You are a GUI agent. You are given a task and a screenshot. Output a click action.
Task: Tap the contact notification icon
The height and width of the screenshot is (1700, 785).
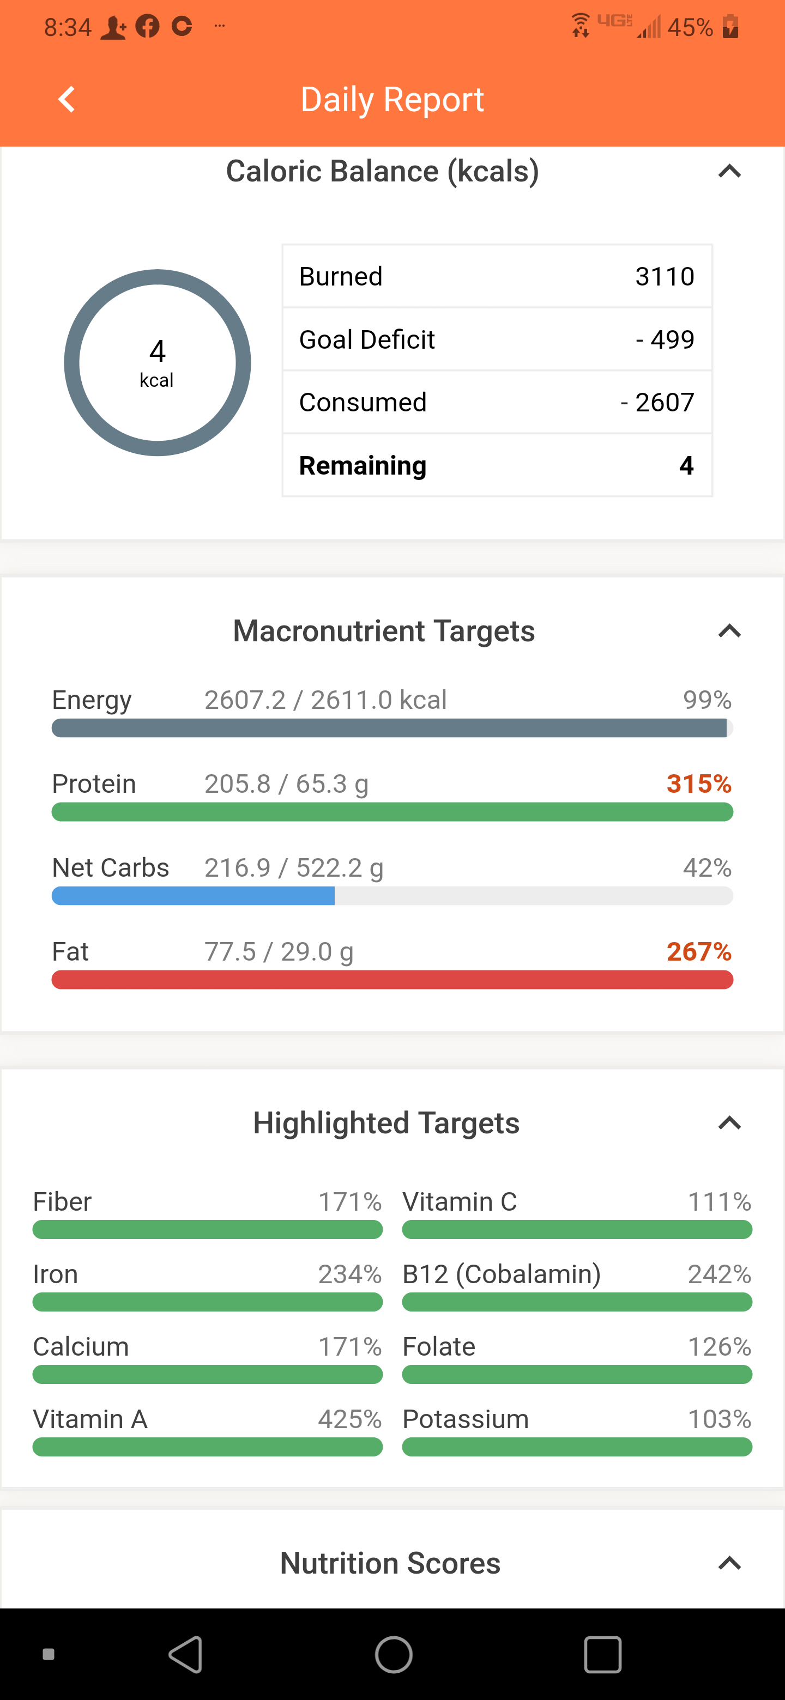click(113, 27)
